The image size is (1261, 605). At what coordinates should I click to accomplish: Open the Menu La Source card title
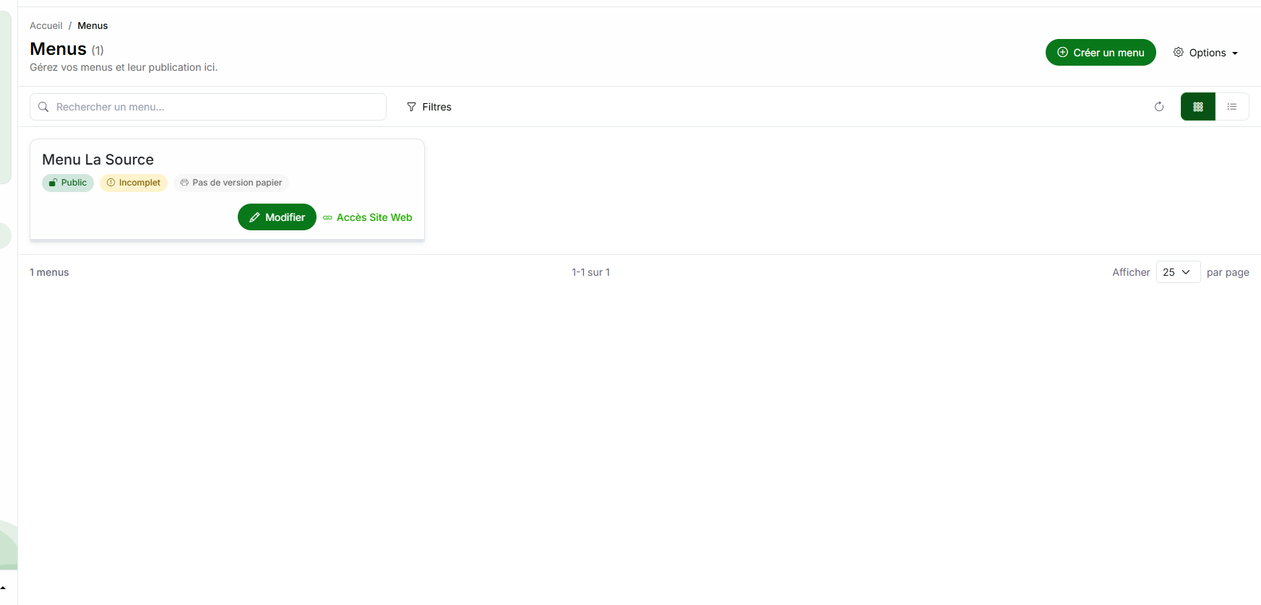point(98,160)
